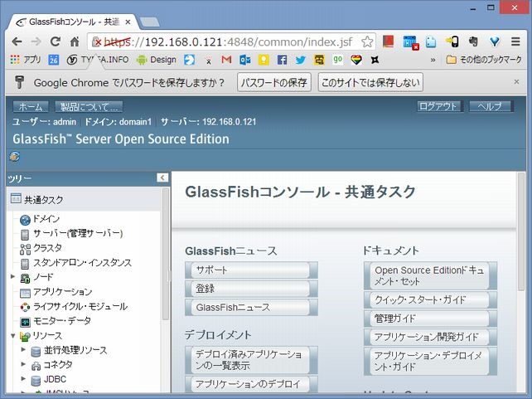Open the Gmail bookmark icon
This screenshot has width=532, height=399.
click(226, 60)
